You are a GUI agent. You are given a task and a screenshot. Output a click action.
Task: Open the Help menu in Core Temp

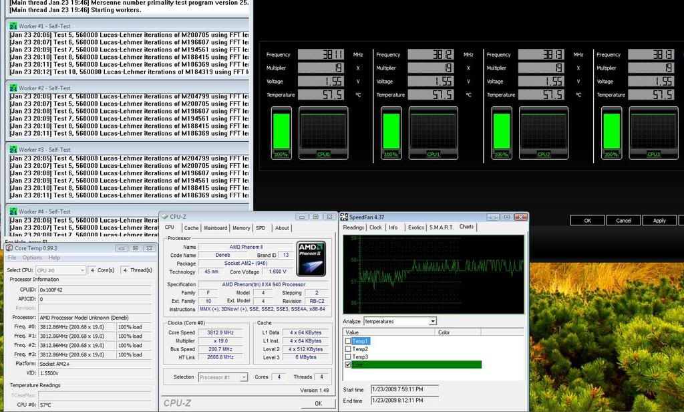click(x=54, y=257)
